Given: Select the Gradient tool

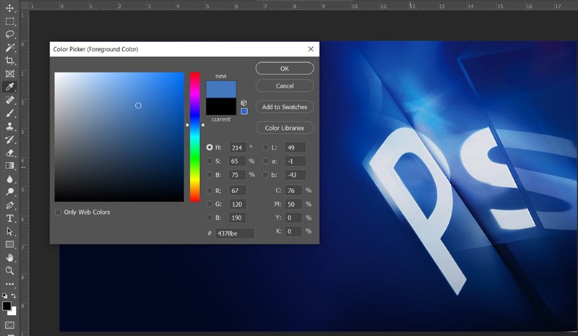Looking at the screenshot, I should point(9,165).
